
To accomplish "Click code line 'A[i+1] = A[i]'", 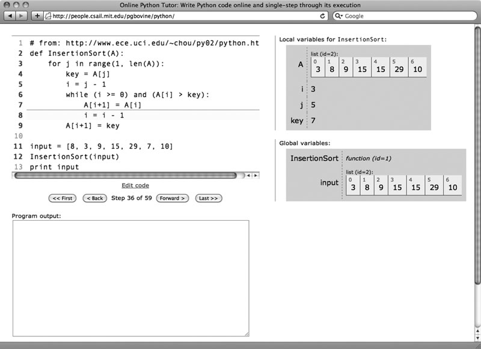I will pos(112,105).
